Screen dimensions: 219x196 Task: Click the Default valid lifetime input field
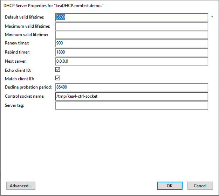pyautogui.click(x=131, y=17)
